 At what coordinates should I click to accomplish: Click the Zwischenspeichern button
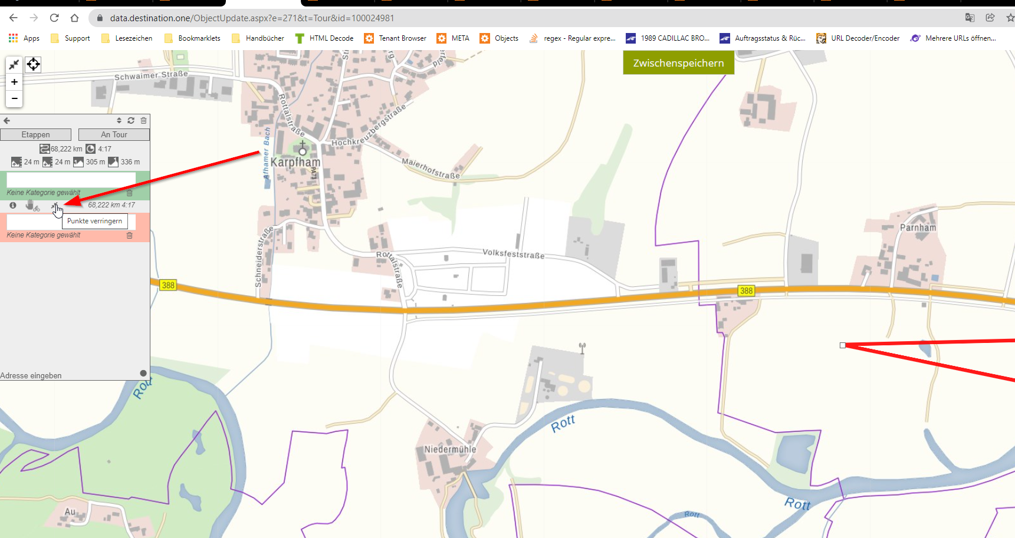tap(678, 63)
